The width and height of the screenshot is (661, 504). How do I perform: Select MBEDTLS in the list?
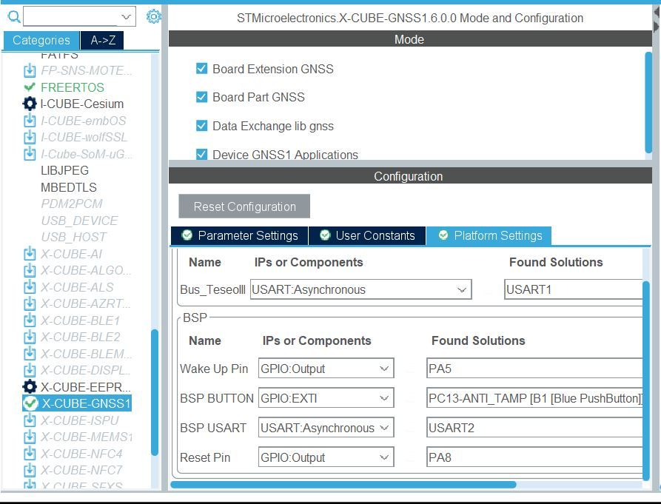(x=69, y=187)
